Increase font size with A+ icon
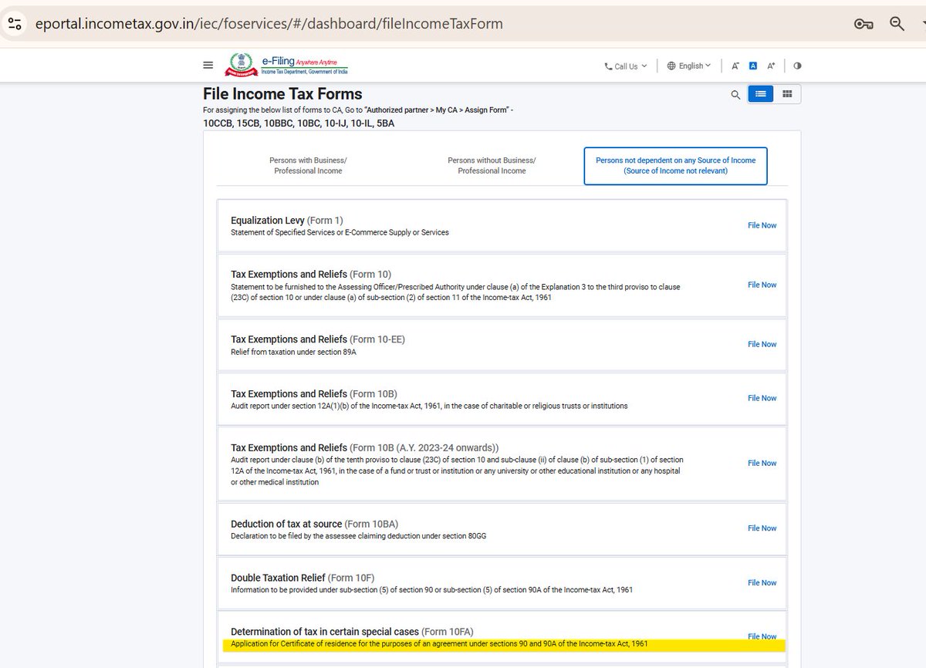 tap(770, 66)
